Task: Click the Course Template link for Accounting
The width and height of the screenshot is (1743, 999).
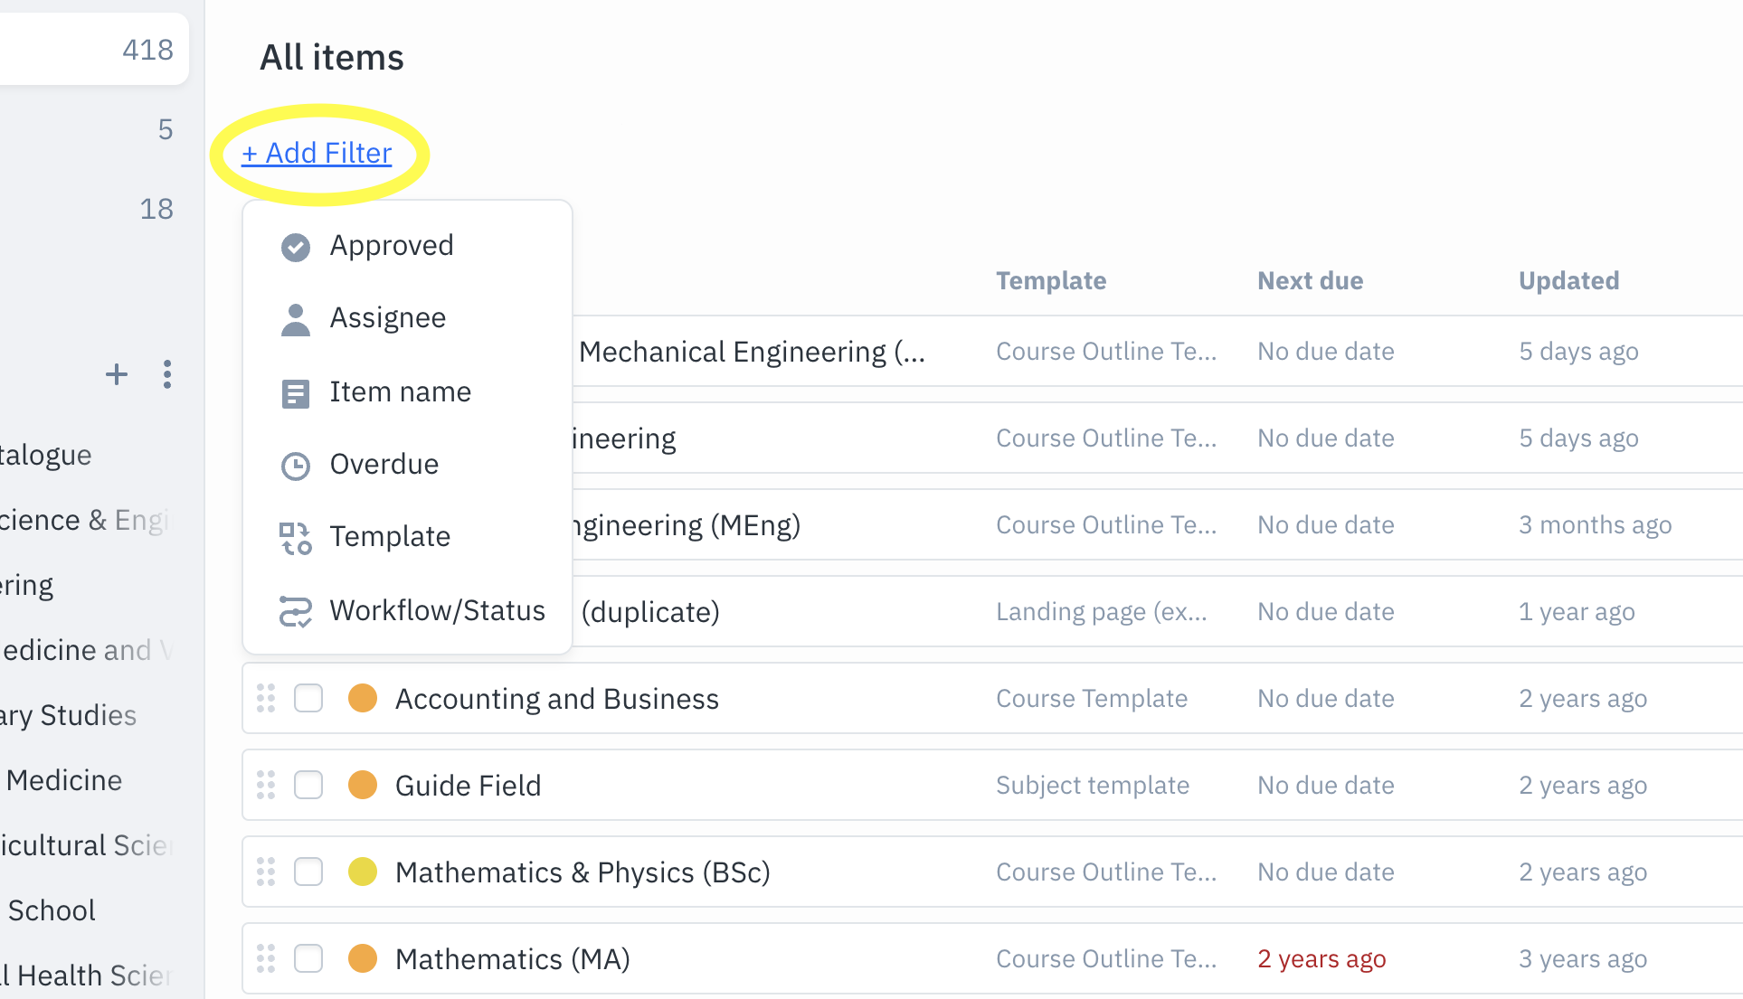Action: pyautogui.click(x=1091, y=698)
